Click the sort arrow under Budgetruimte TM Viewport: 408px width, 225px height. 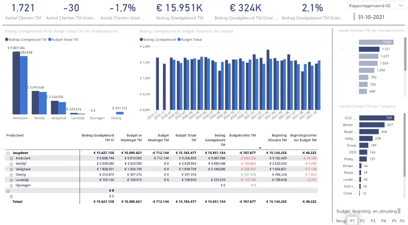tap(260, 148)
